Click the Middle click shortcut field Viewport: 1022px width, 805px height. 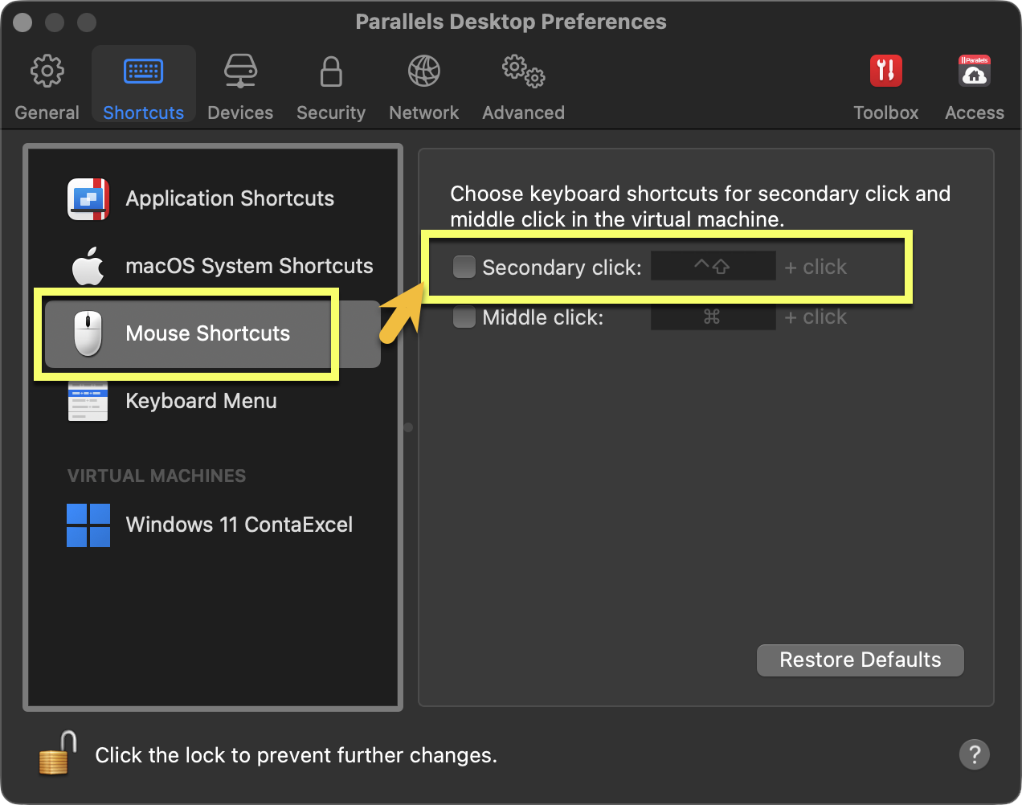click(713, 317)
